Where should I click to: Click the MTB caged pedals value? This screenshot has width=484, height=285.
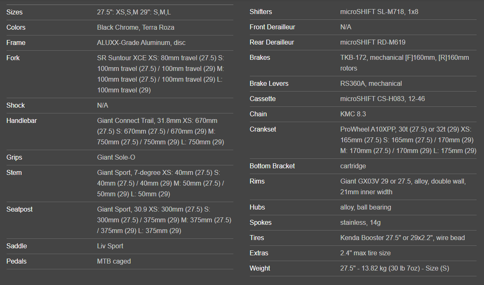pos(114,261)
